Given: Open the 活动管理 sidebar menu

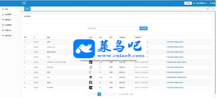Looking at the screenshot, I should tap(10, 25).
